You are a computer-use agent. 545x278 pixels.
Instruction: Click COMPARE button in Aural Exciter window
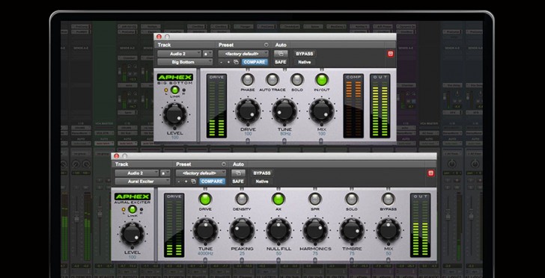pyautogui.click(x=212, y=181)
